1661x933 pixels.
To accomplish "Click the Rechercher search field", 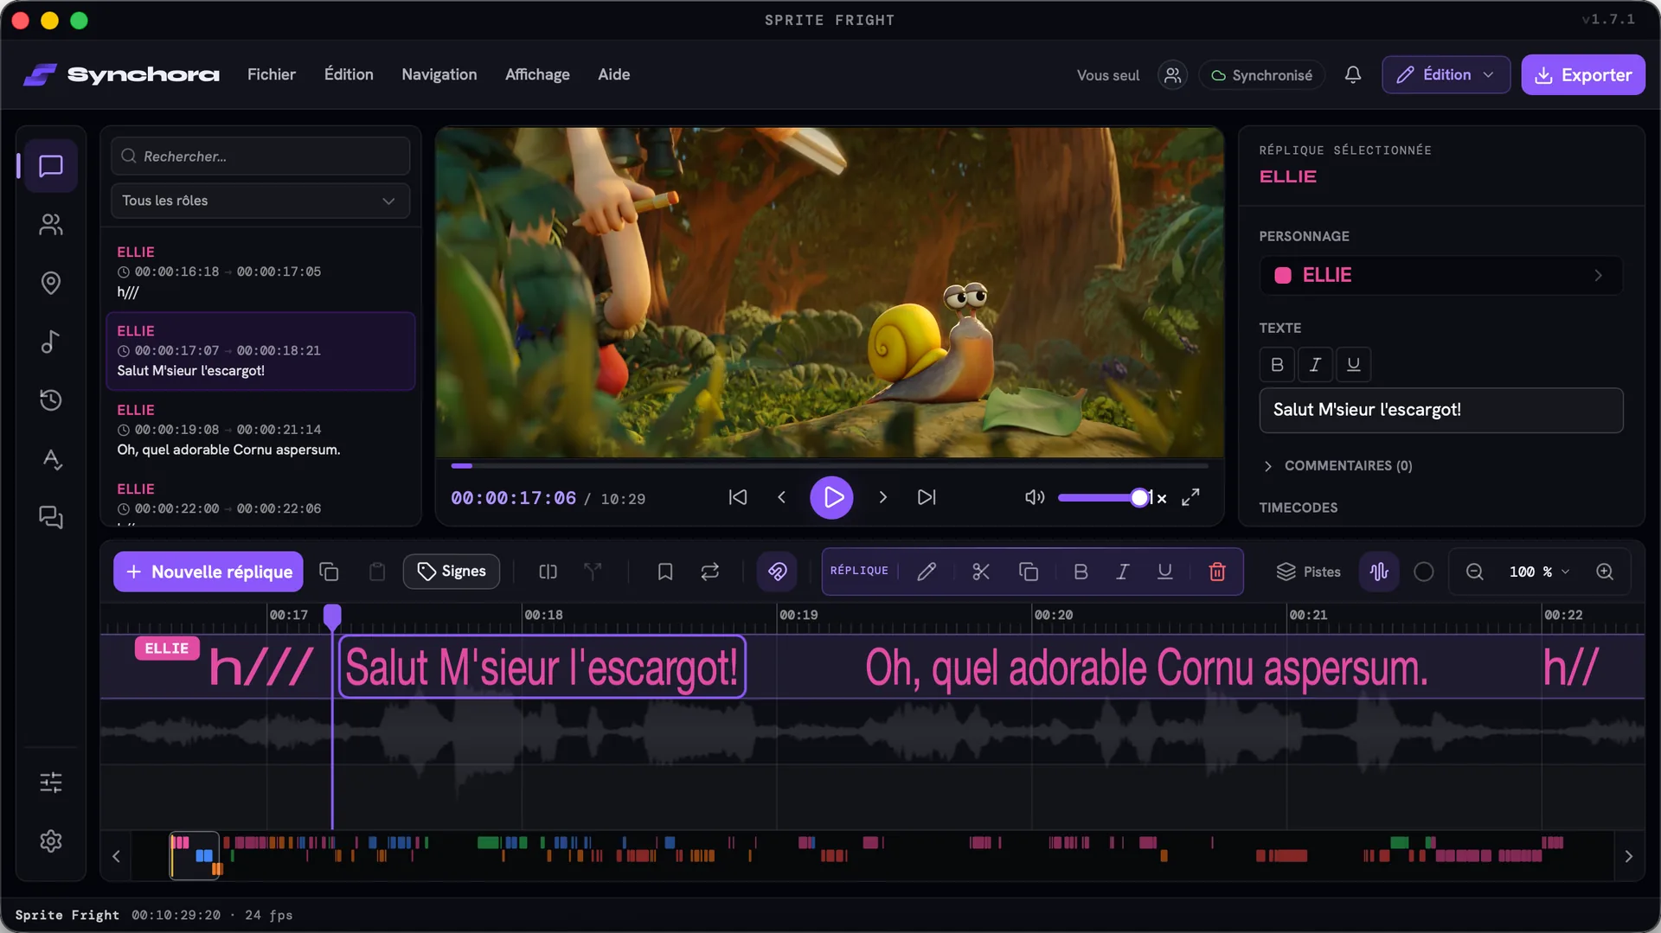I will (x=260, y=157).
